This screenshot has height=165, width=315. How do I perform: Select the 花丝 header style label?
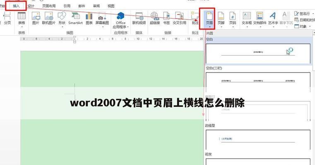pyautogui.click(x=208, y=154)
